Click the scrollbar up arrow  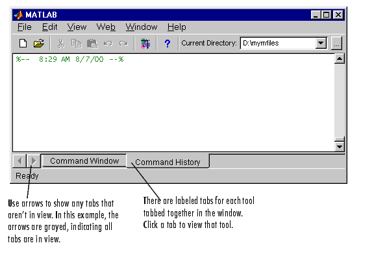pos(340,58)
